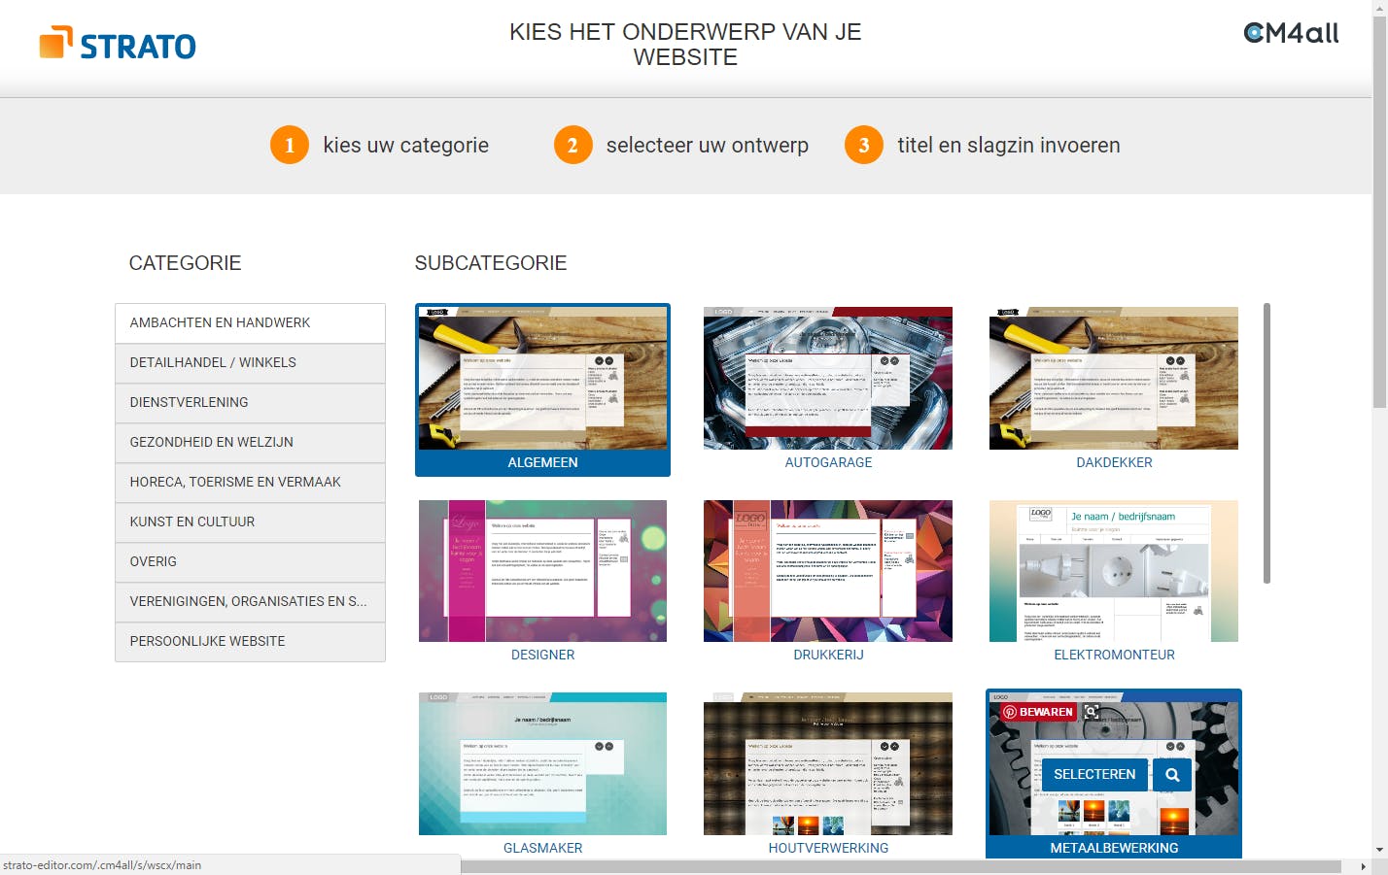Viewport: 1388px width, 875px height.
Task: Select category Persoonlijke Website
Action: [x=250, y=641]
